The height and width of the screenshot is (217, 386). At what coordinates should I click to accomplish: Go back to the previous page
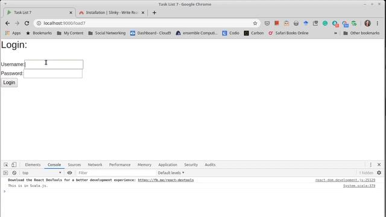pos(7,23)
